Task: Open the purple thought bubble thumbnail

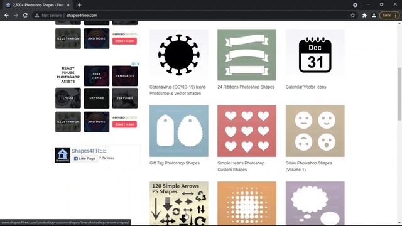Action: pos(315,203)
